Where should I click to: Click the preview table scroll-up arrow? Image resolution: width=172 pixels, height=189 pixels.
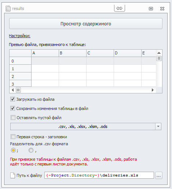159,53
